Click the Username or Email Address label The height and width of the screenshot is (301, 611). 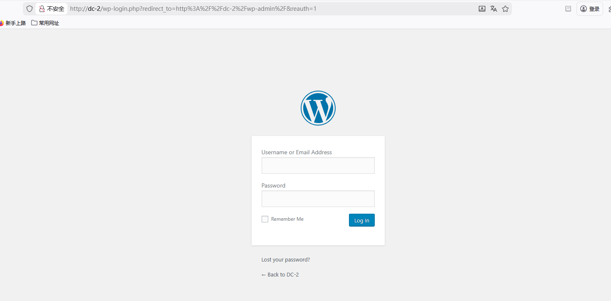[x=297, y=153]
